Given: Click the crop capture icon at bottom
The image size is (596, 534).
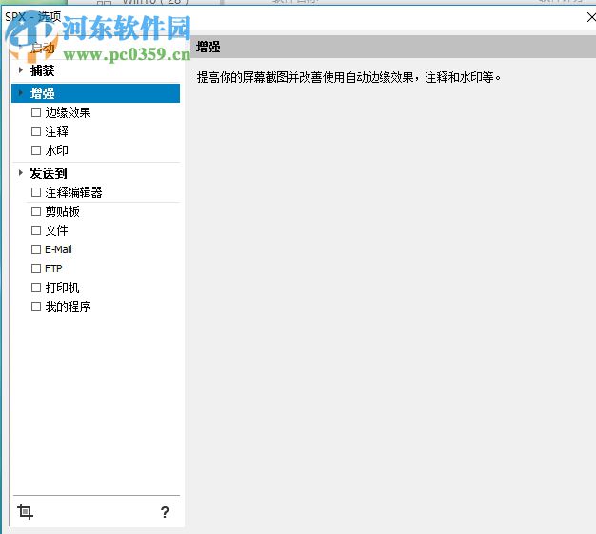Looking at the screenshot, I should click(25, 511).
